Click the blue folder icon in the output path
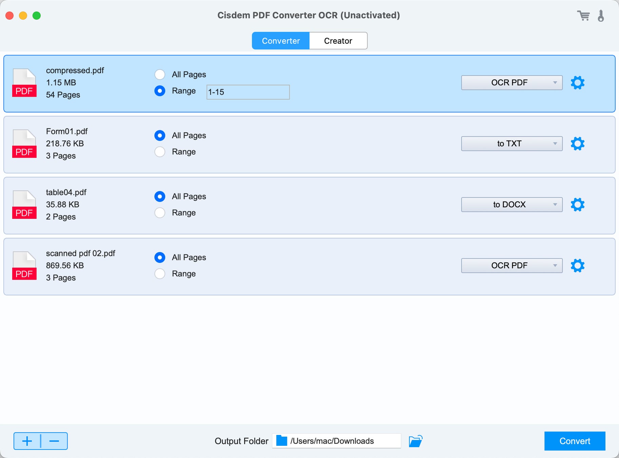The image size is (619, 458). tap(282, 441)
